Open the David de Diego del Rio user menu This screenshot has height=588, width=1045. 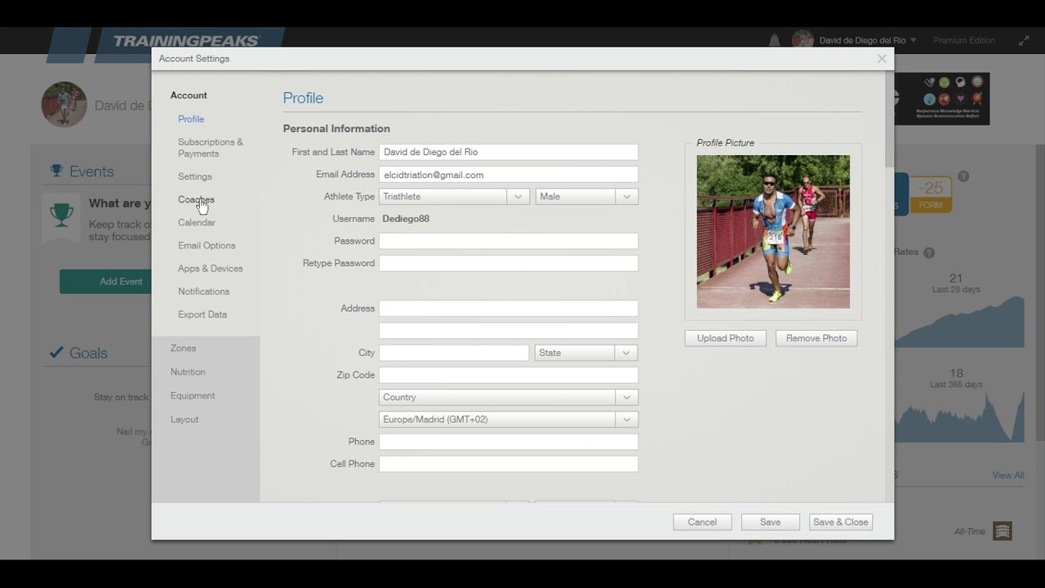[x=868, y=41]
